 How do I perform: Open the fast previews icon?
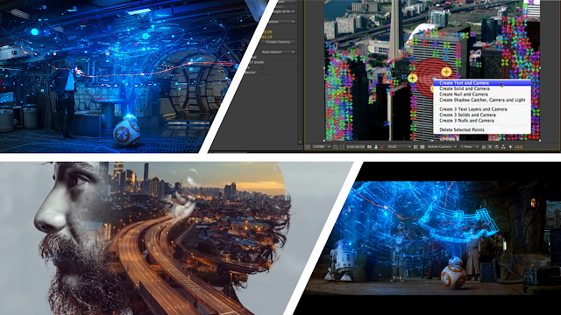coord(490,147)
